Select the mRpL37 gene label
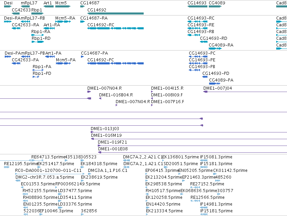This screenshot has width=287, height=216. click(x=29, y=3)
